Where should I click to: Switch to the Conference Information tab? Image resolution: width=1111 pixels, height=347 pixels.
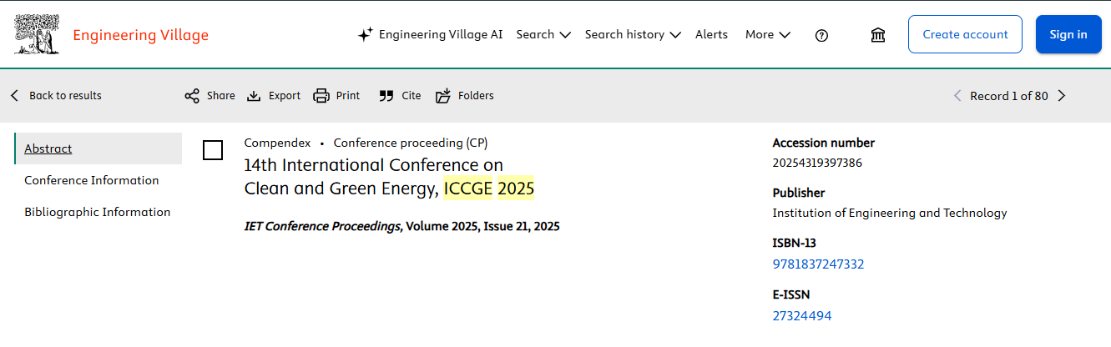click(x=92, y=180)
